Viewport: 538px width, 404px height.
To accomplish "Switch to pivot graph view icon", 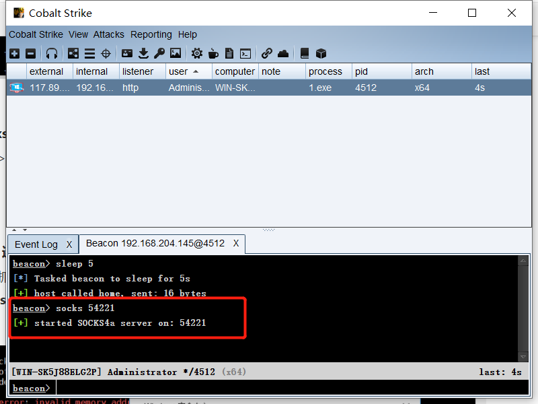I will pyautogui.click(x=73, y=54).
